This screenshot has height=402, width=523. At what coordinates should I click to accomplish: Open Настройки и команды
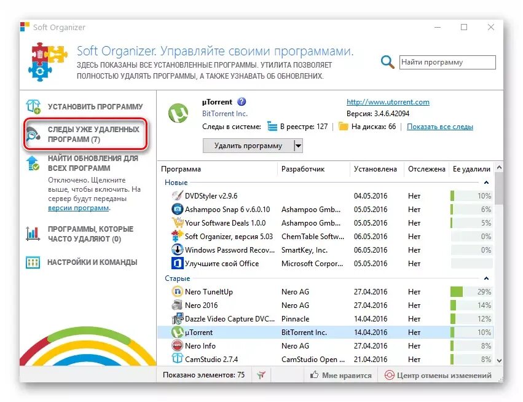92,262
